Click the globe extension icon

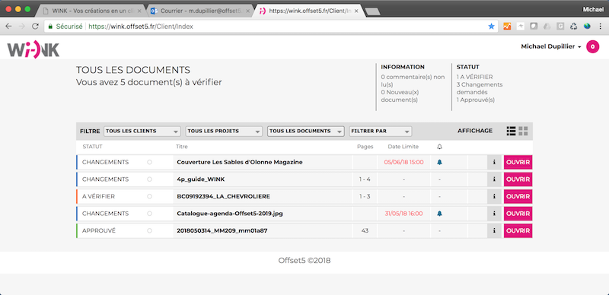[x=587, y=27]
